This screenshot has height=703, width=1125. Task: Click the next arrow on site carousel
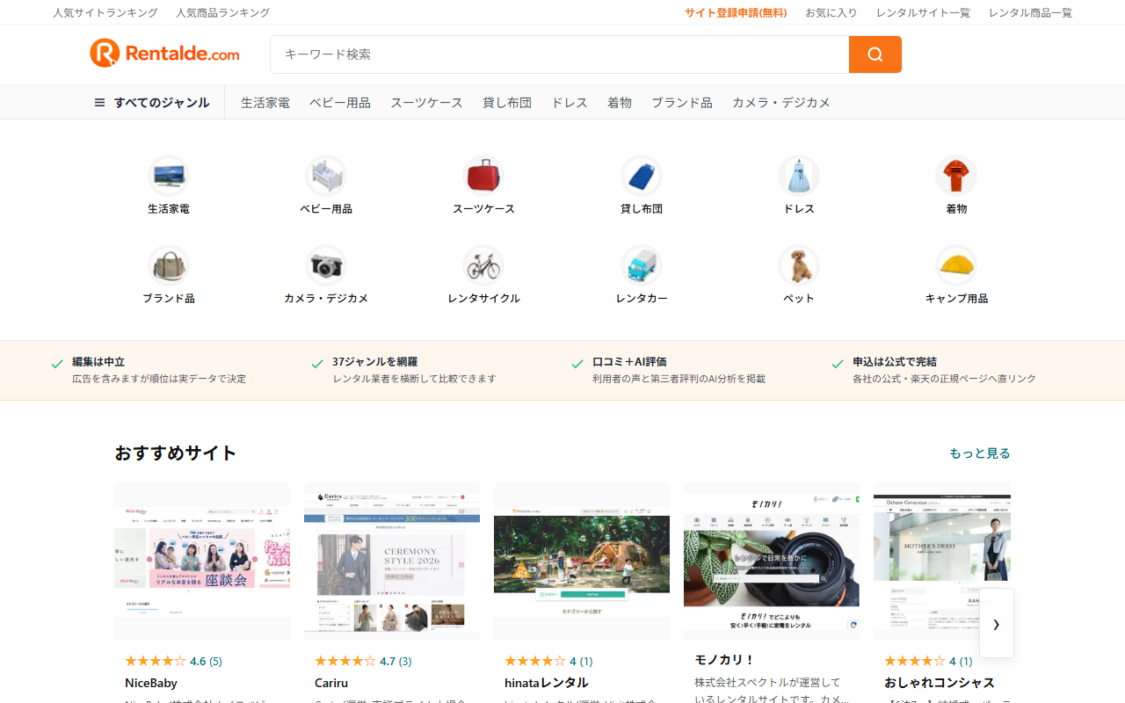996,624
